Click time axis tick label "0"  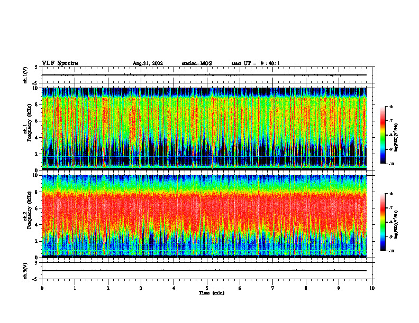[x=42, y=288]
